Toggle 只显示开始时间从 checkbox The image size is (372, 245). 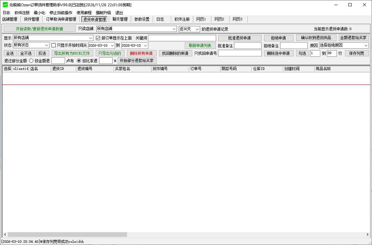click(54, 45)
